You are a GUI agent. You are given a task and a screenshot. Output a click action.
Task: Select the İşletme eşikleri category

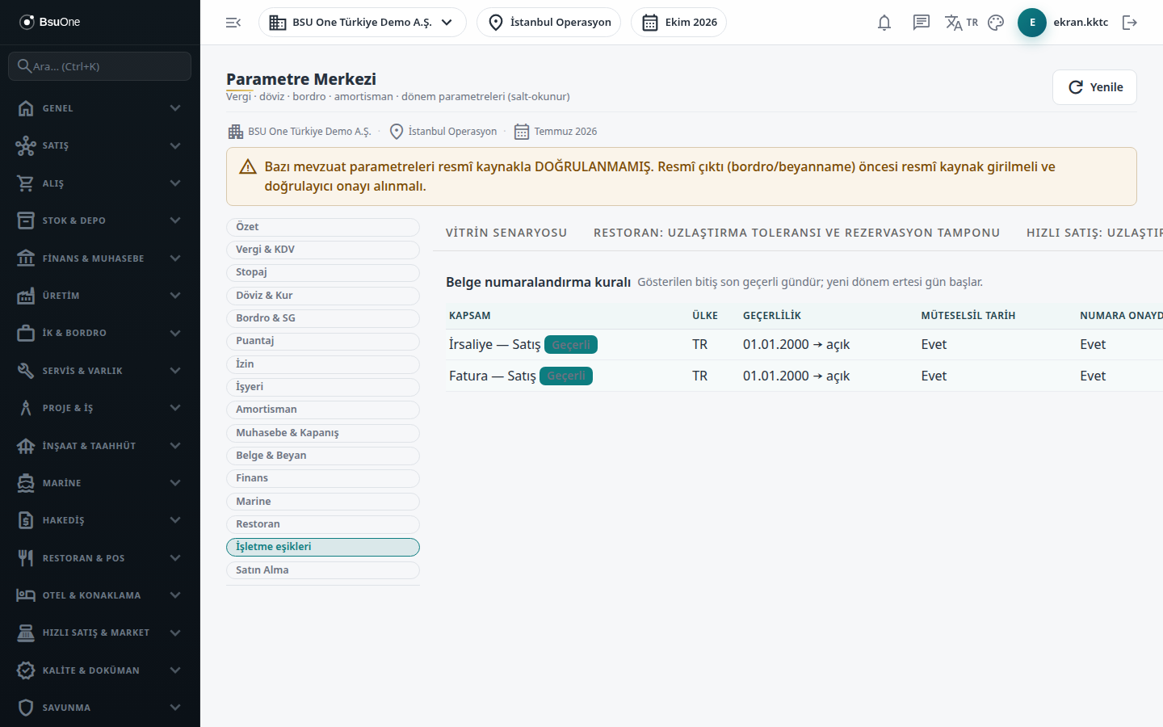[x=323, y=547]
